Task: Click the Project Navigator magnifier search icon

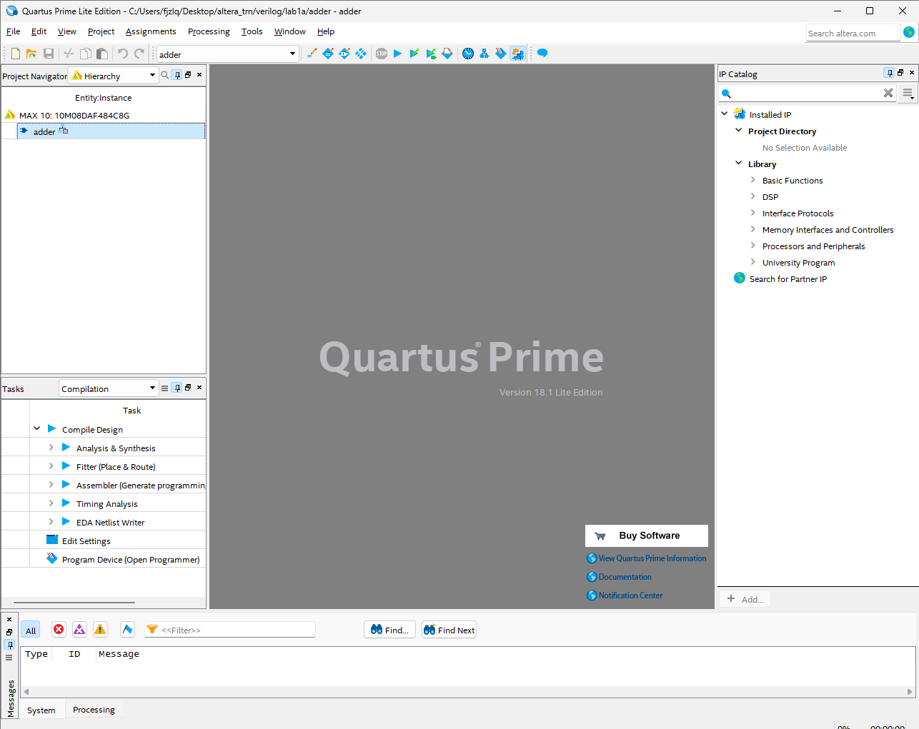Action: click(x=165, y=75)
